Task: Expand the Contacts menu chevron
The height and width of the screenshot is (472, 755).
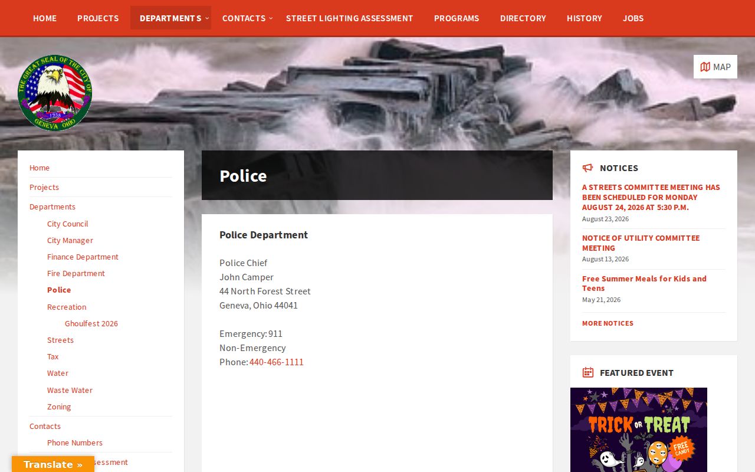Action: pos(271,18)
